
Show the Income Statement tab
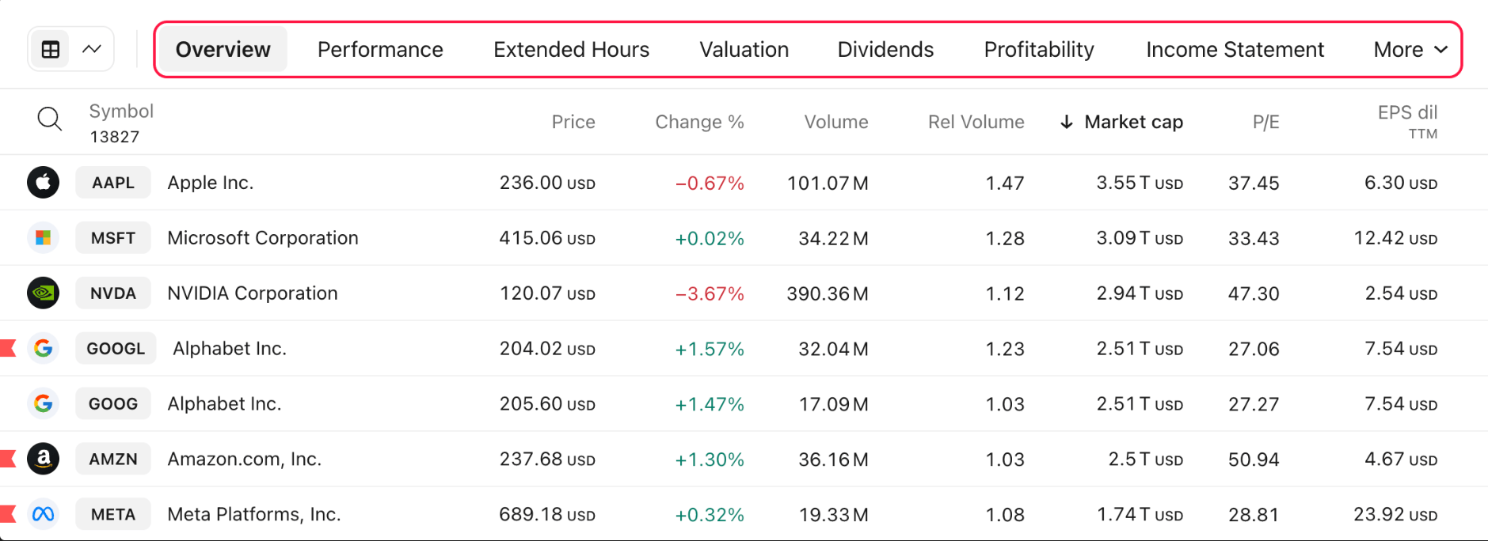point(1235,50)
